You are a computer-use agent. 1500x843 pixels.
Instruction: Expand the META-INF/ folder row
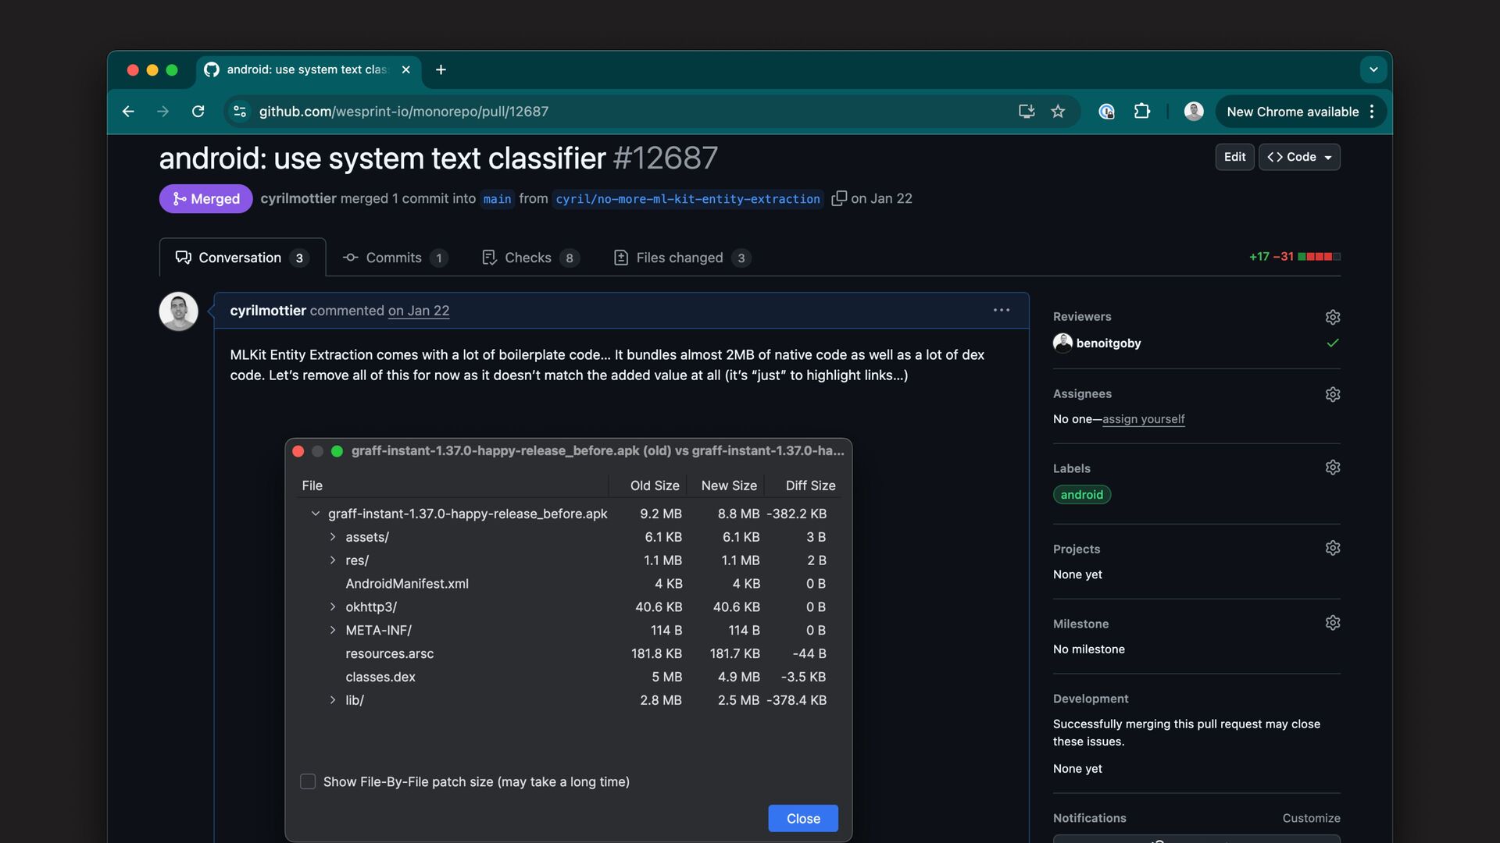(x=333, y=630)
